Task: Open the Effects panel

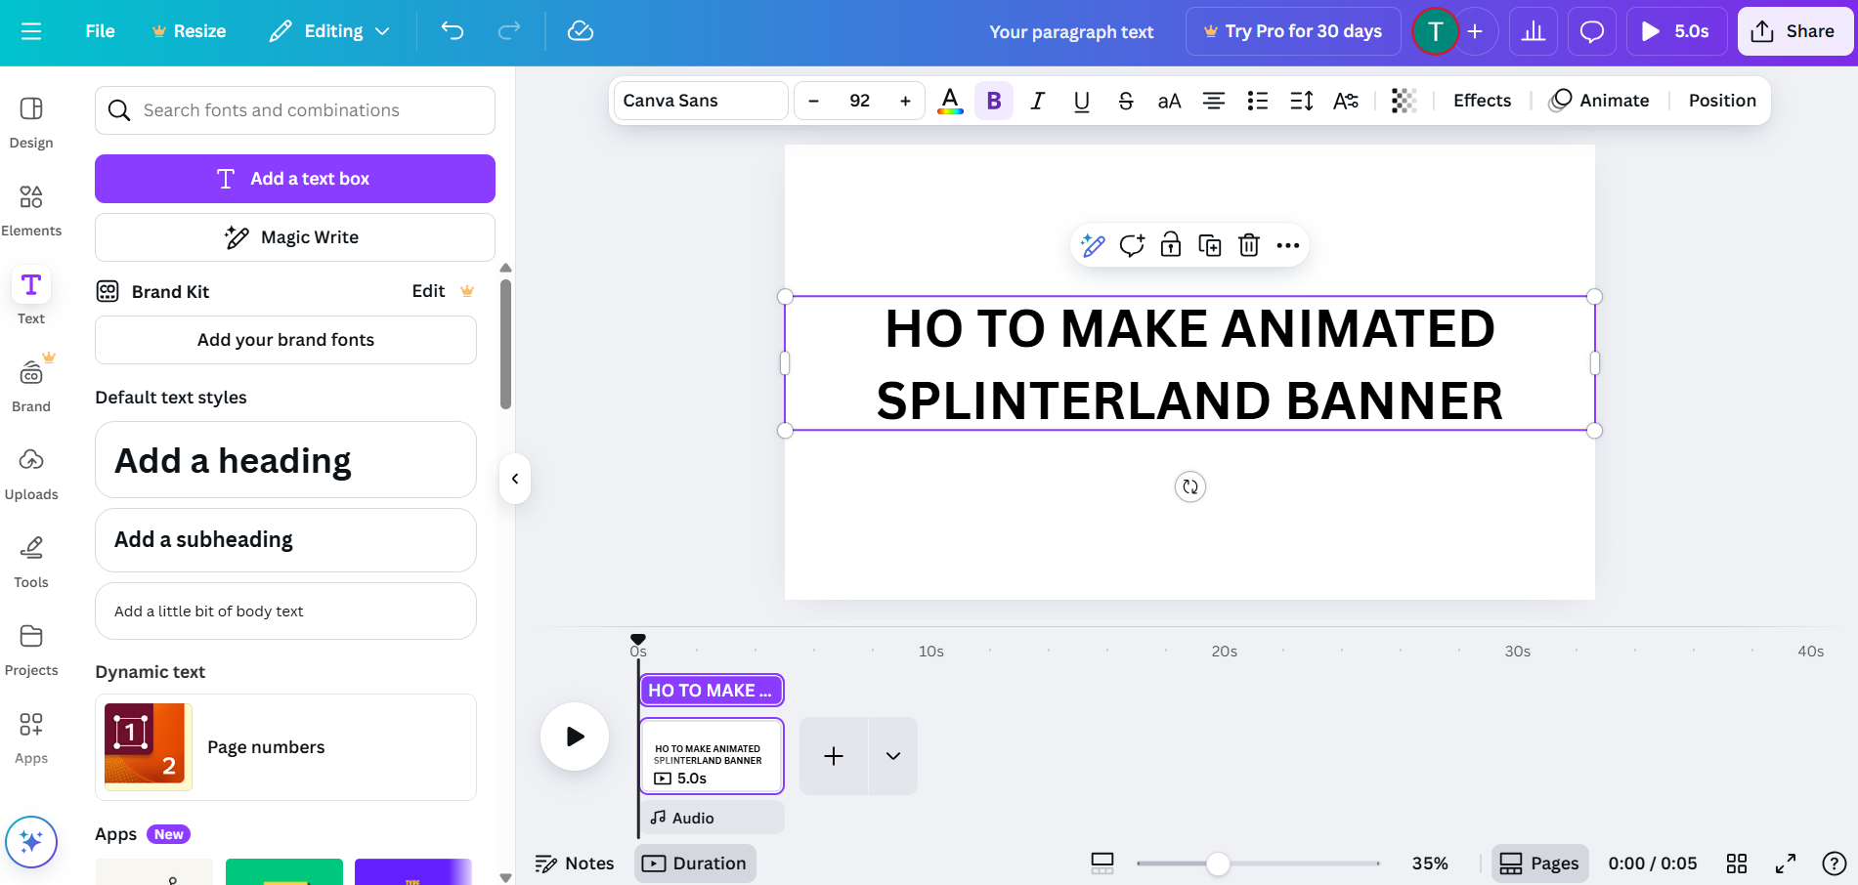Action: pyautogui.click(x=1482, y=101)
